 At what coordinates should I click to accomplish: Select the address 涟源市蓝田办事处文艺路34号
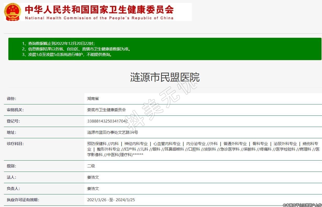pyautogui.click(x=112, y=132)
